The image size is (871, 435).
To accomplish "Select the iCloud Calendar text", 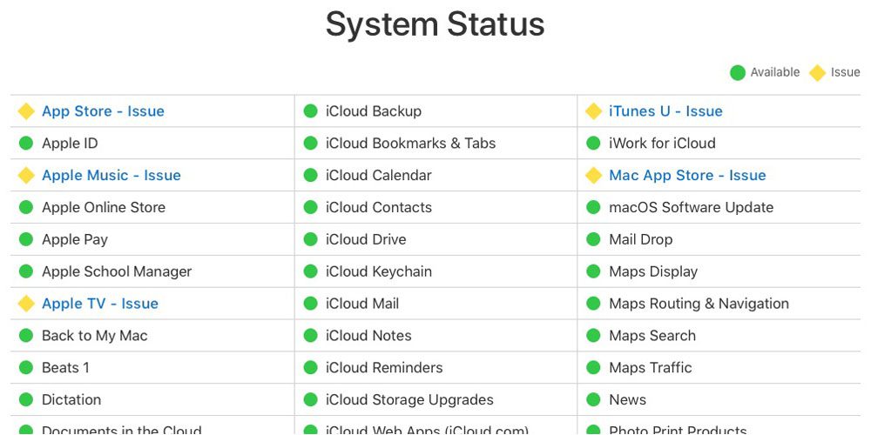I will coord(379,176).
